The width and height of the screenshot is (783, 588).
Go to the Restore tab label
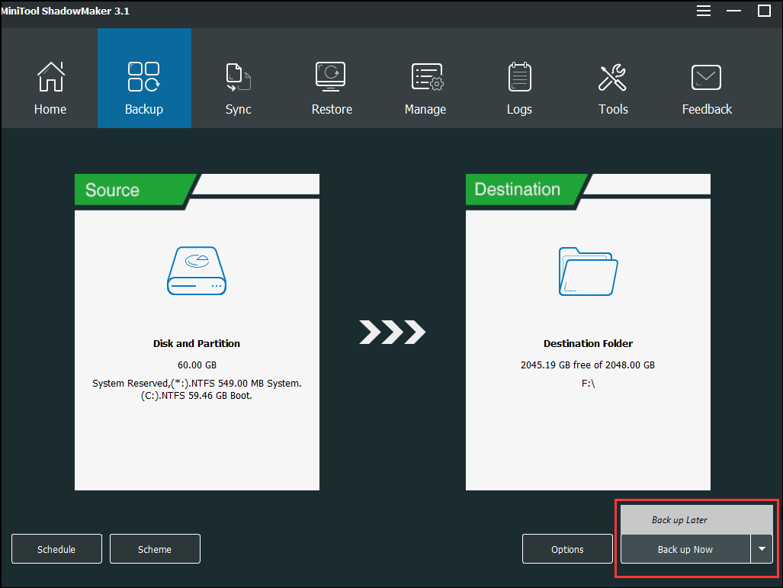pyautogui.click(x=332, y=109)
